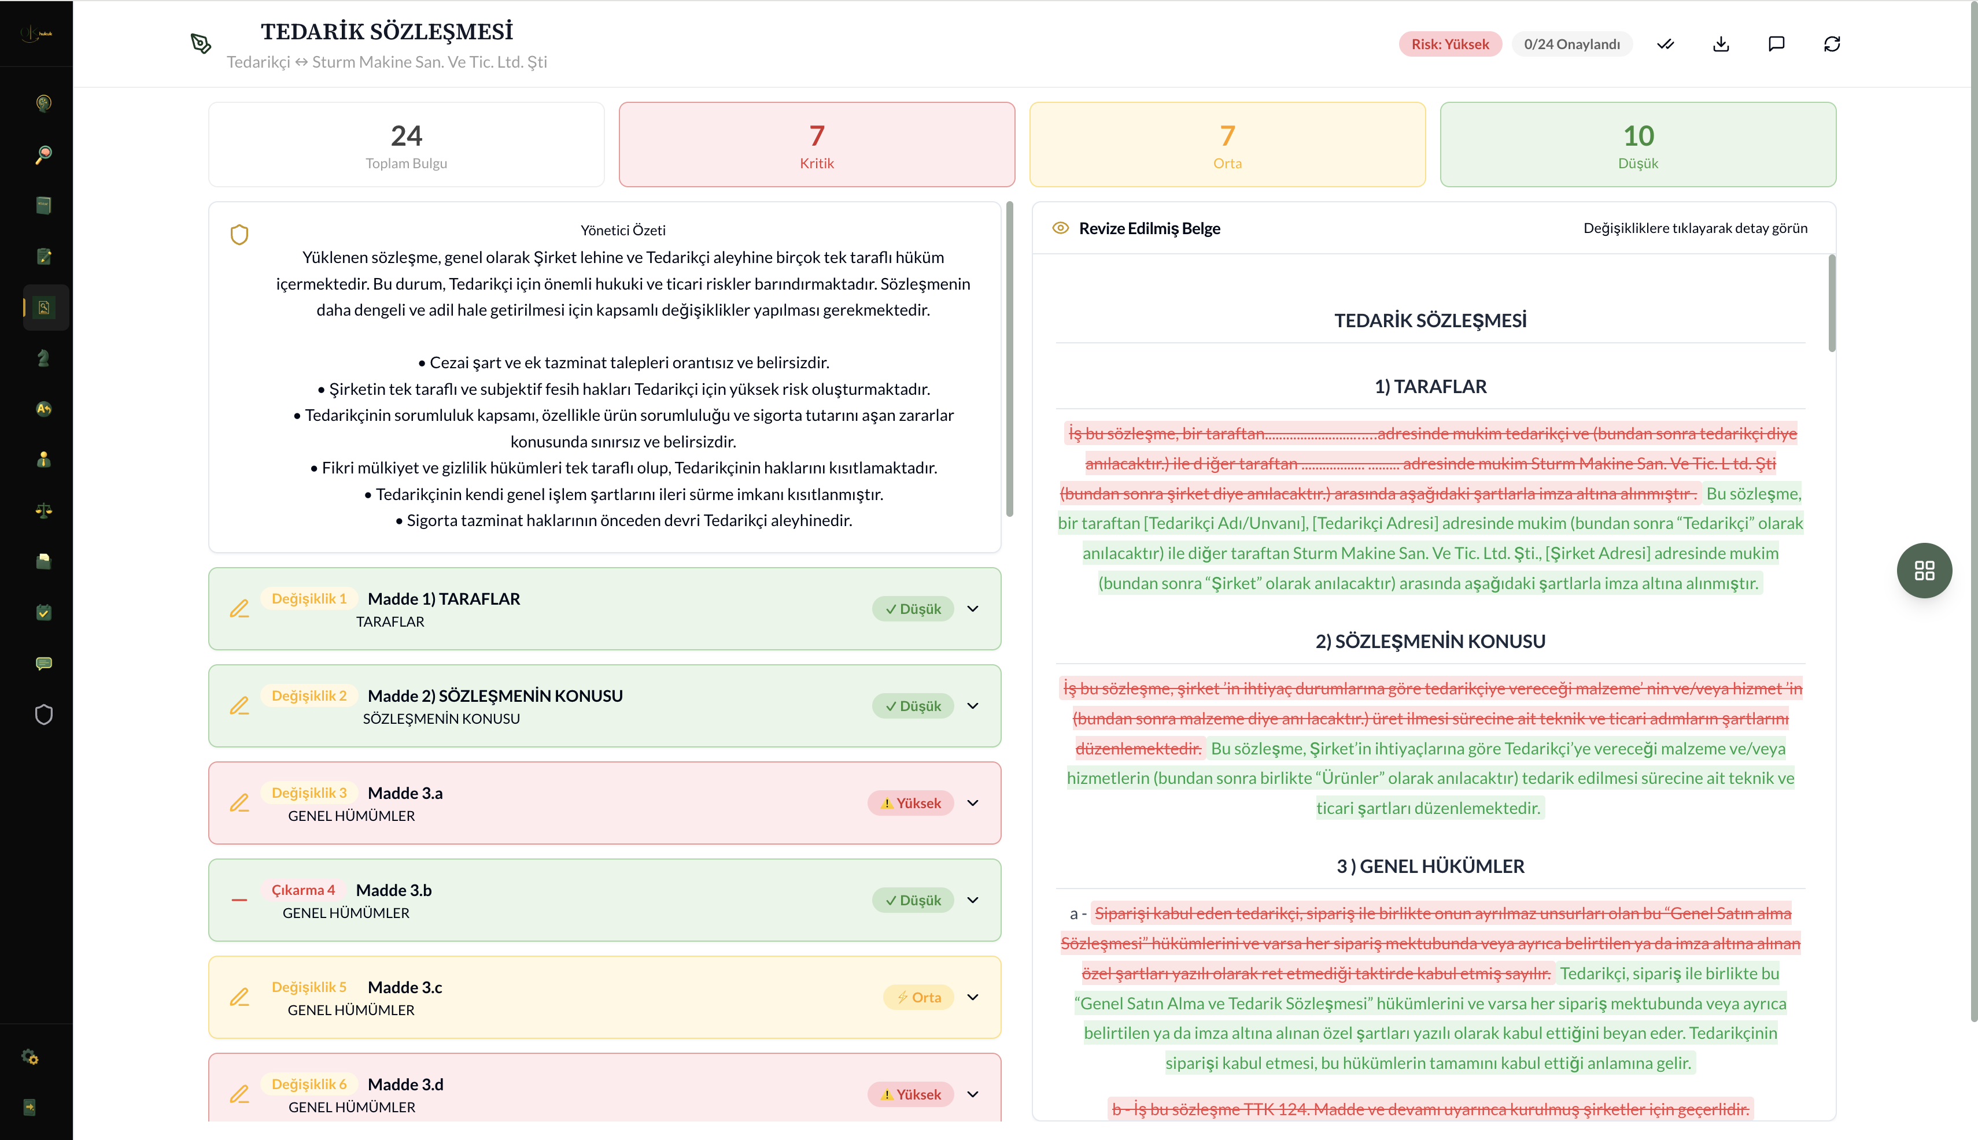The image size is (1978, 1140).
Task: Click the floating grid apps button
Action: coord(1924,570)
